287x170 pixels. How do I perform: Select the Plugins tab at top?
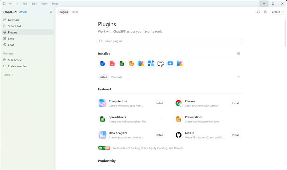point(63,12)
